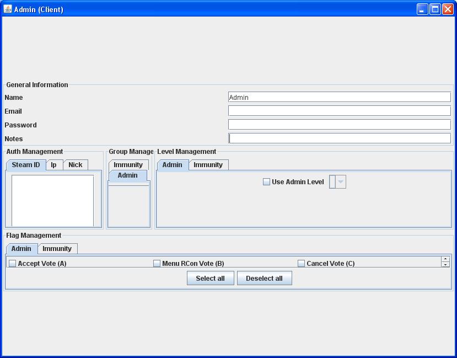Enable the Use Admin Level checkbox
This screenshot has width=457, height=358.
(x=267, y=182)
